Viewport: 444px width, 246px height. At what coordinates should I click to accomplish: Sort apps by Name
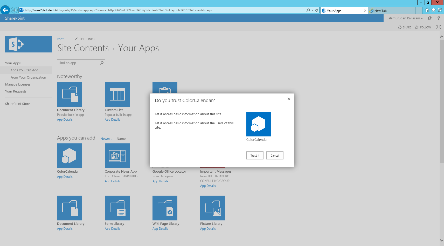[x=121, y=139]
